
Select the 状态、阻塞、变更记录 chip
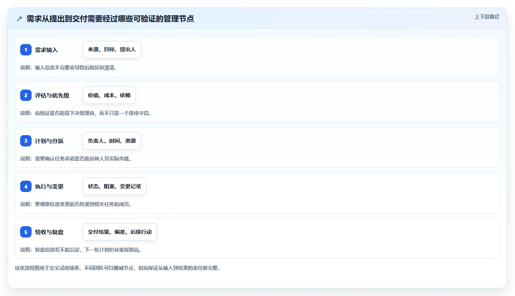[114, 186]
